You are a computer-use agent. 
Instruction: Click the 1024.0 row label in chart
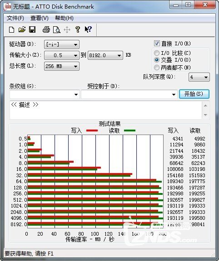pyautogui.click(x=19, y=206)
